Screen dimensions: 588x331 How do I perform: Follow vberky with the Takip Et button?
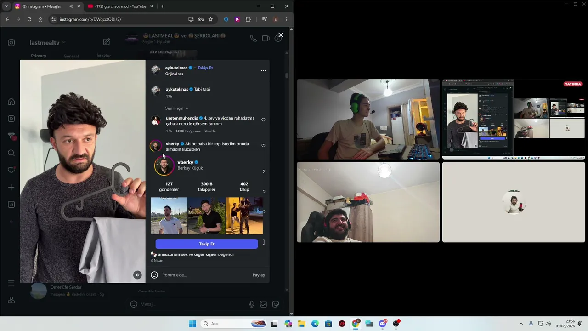point(207,244)
